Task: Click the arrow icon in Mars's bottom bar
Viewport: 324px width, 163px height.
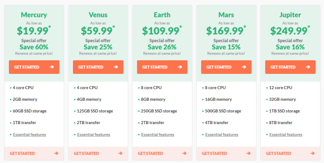Action: point(248,153)
